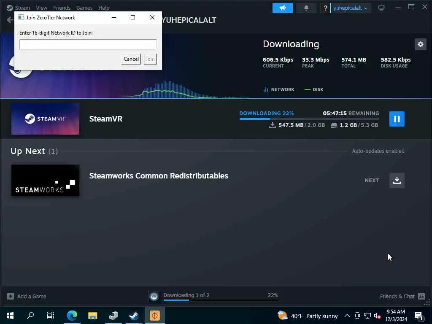
Task: Open download settings gear icon
Action: point(421,44)
